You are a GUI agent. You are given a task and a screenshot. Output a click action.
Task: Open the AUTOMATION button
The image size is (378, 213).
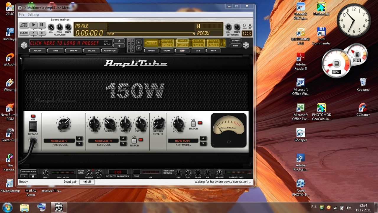(x=110, y=51)
